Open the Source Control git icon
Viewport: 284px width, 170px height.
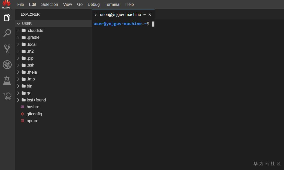pyautogui.click(x=7, y=49)
